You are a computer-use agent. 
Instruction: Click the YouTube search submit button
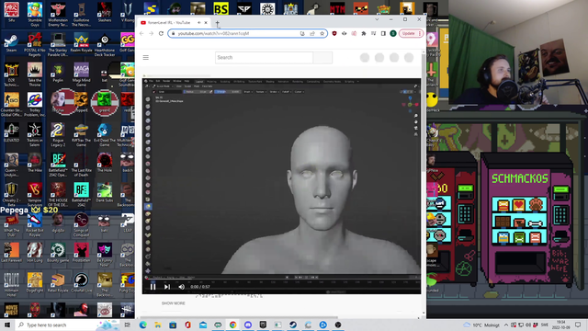[x=322, y=57]
